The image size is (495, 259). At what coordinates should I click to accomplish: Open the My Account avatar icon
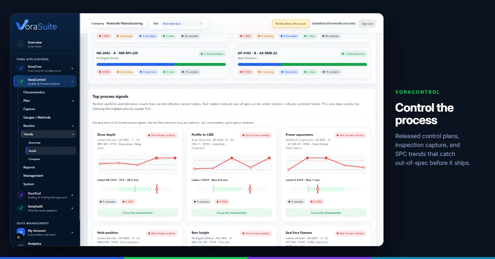pyautogui.click(x=21, y=233)
